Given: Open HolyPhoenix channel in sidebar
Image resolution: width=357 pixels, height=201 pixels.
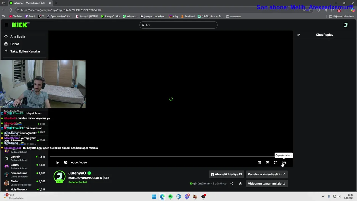Looking at the screenshot, I should click(24, 190).
